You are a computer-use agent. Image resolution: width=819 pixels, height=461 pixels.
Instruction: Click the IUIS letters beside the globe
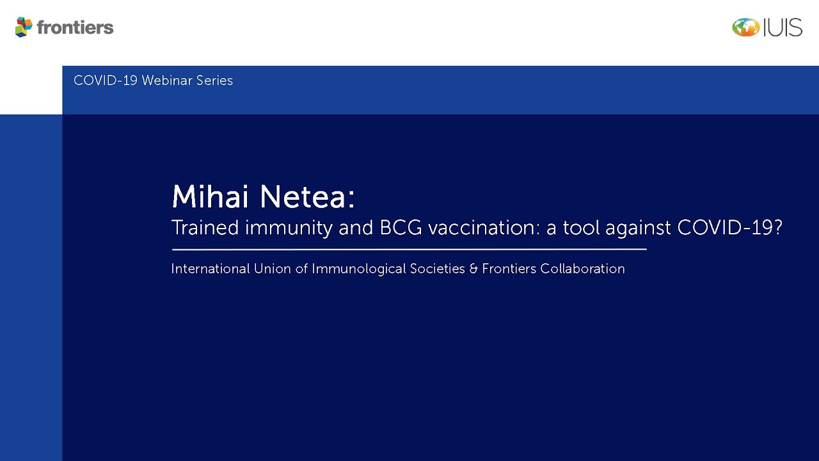(782, 28)
